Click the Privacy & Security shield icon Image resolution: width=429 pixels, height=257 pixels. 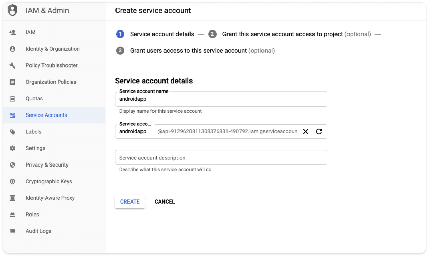[13, 165]
